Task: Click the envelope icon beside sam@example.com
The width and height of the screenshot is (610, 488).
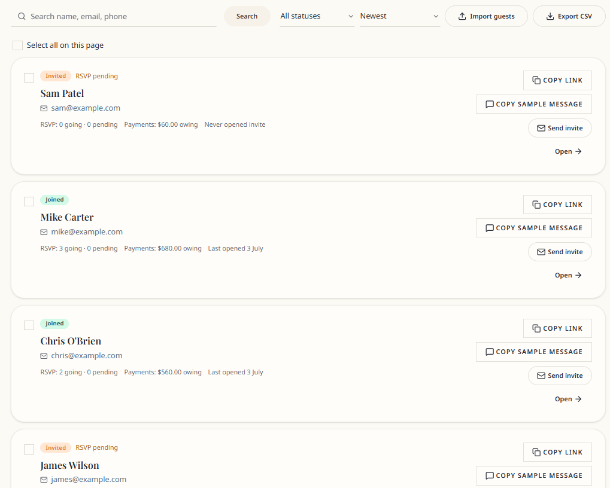Action: [x=44, y=108]
